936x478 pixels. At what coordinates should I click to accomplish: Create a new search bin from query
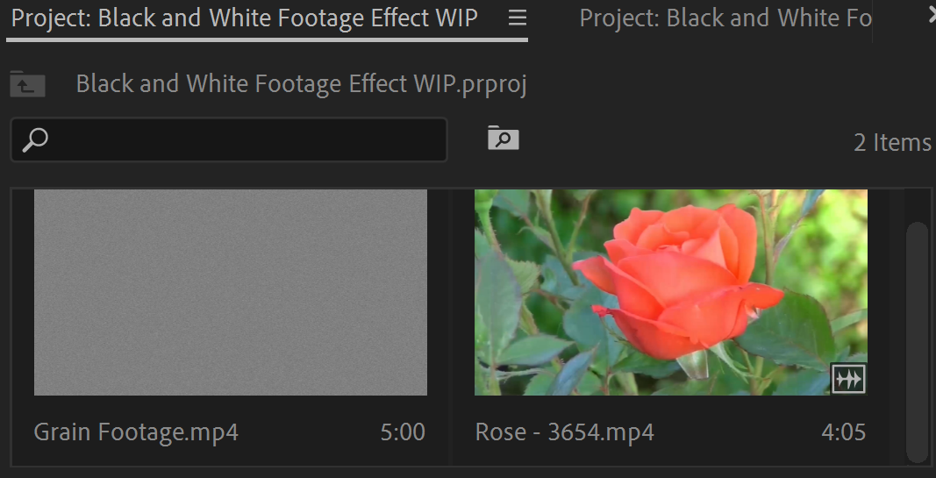click(x=504, y=138)
